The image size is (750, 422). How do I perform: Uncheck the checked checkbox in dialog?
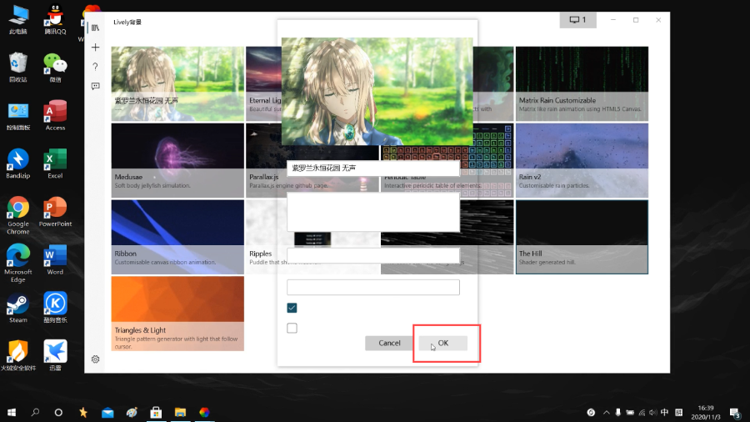(292, 308)
